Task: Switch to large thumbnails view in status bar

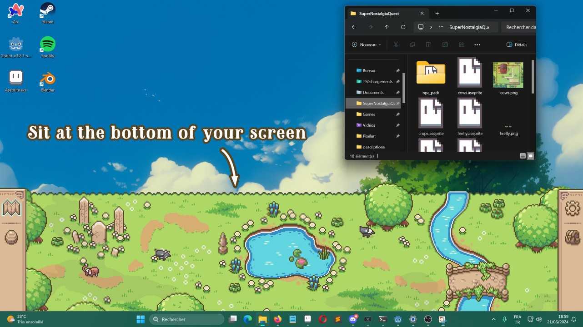Action: tap(530, 156)
